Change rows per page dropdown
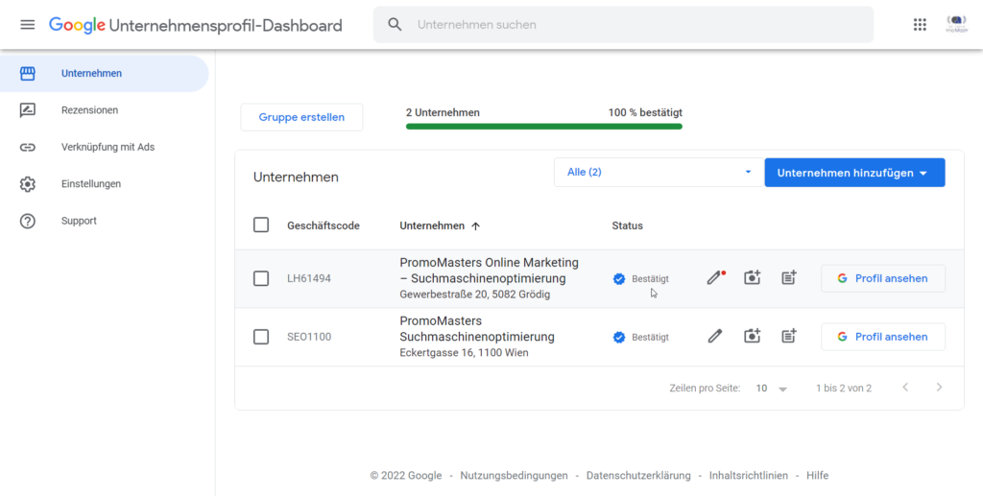983x496 pixels. tap(771, 389)
